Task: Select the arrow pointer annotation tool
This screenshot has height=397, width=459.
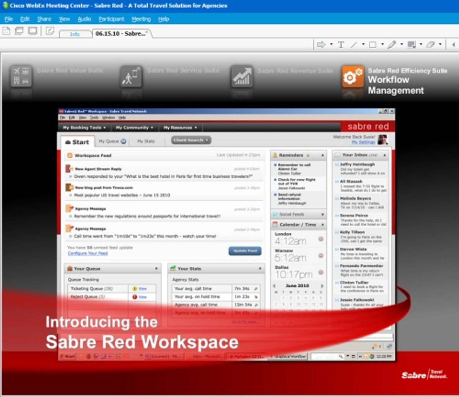Action: tap(321, 45)
